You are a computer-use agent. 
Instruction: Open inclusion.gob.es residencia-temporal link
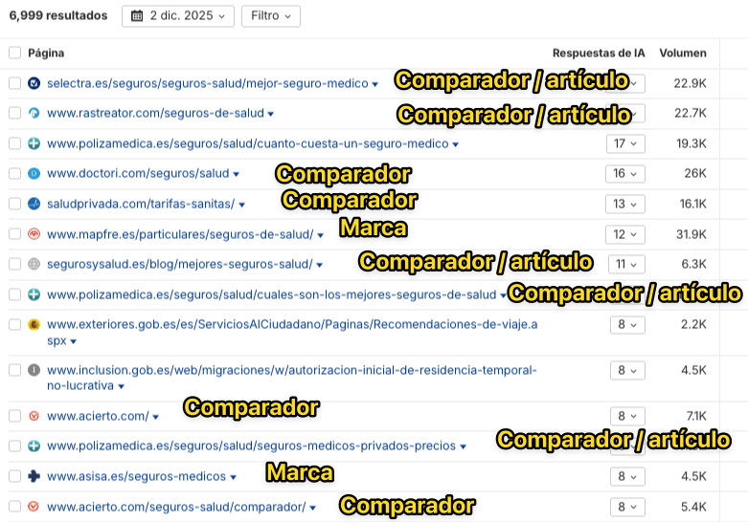click(291, 378)
